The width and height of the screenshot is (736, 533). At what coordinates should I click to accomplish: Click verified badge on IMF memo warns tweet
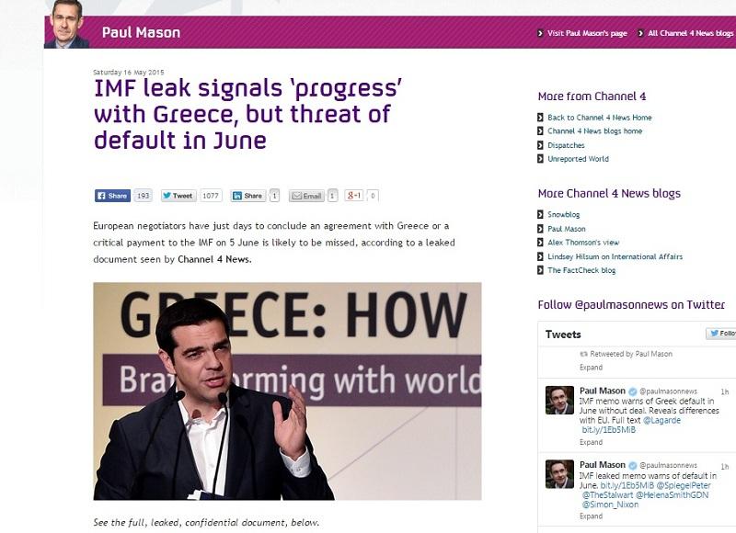[633, 391]
